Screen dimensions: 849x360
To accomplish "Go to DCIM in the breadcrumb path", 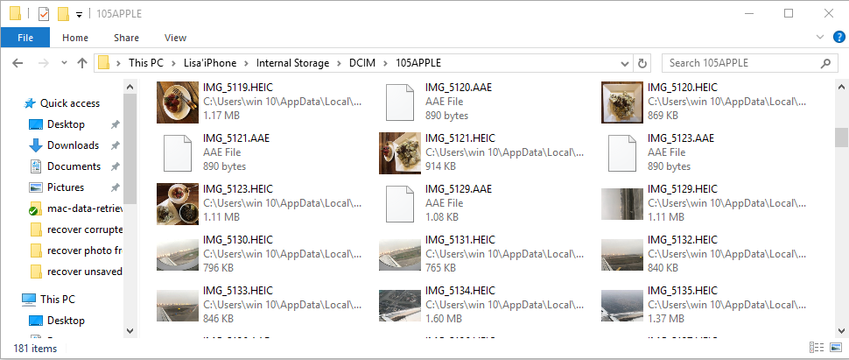I will pyautogui.click(x=359, y=63).
